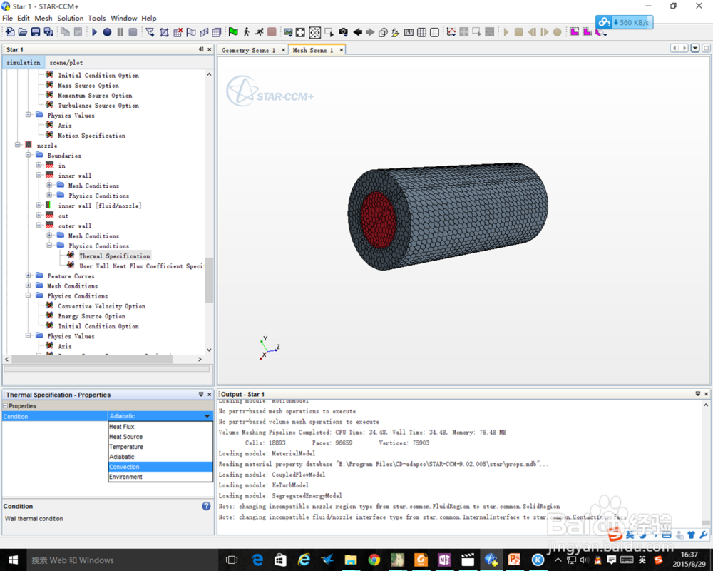Collapse the Boundaries folder under nozzle
The width and height of the screenshot is (713, 571).
coord(29,155)
